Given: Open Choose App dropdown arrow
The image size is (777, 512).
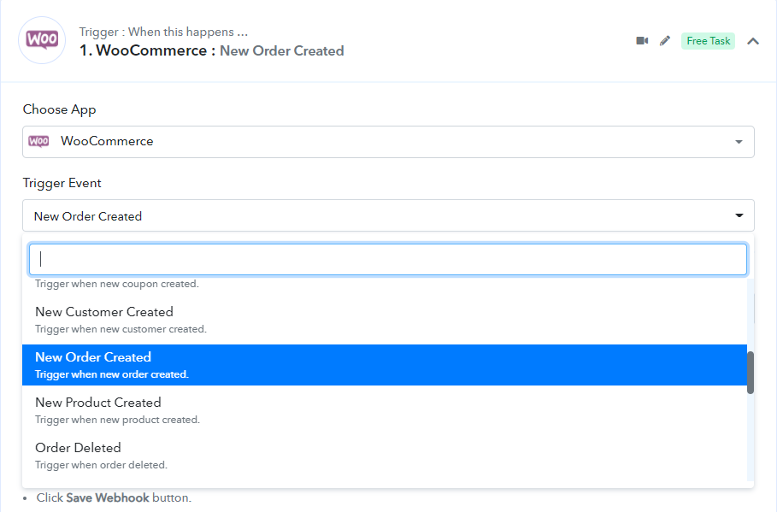Looking at the screenshot, I should [x=739, y=142].
